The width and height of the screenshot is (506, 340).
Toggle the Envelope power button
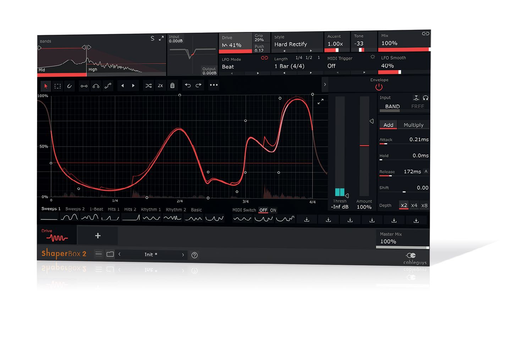click(379, 87)
